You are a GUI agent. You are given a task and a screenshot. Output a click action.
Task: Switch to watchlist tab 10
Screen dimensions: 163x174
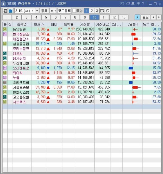[94, 17]
